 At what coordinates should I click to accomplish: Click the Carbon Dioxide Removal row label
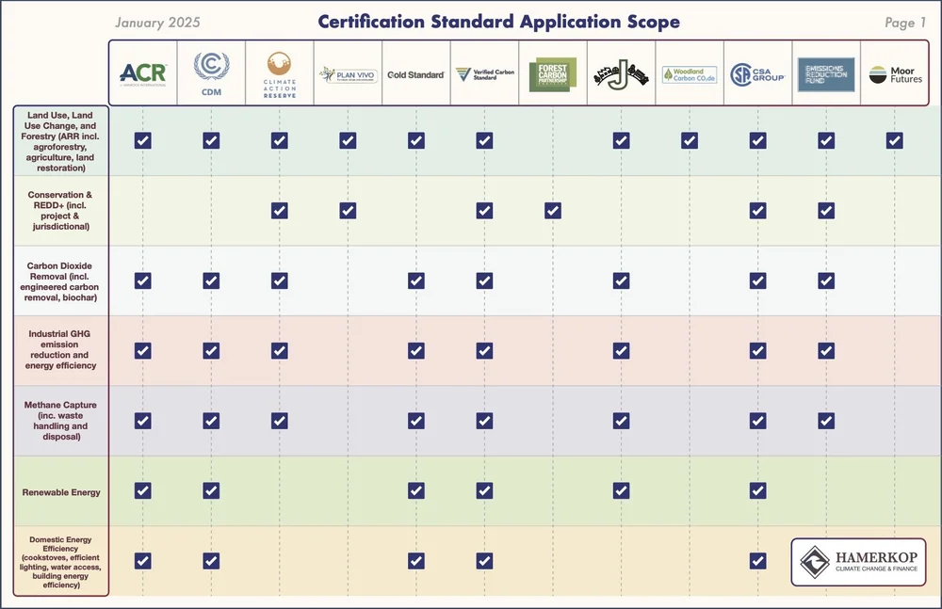click(x=60, y=281)
